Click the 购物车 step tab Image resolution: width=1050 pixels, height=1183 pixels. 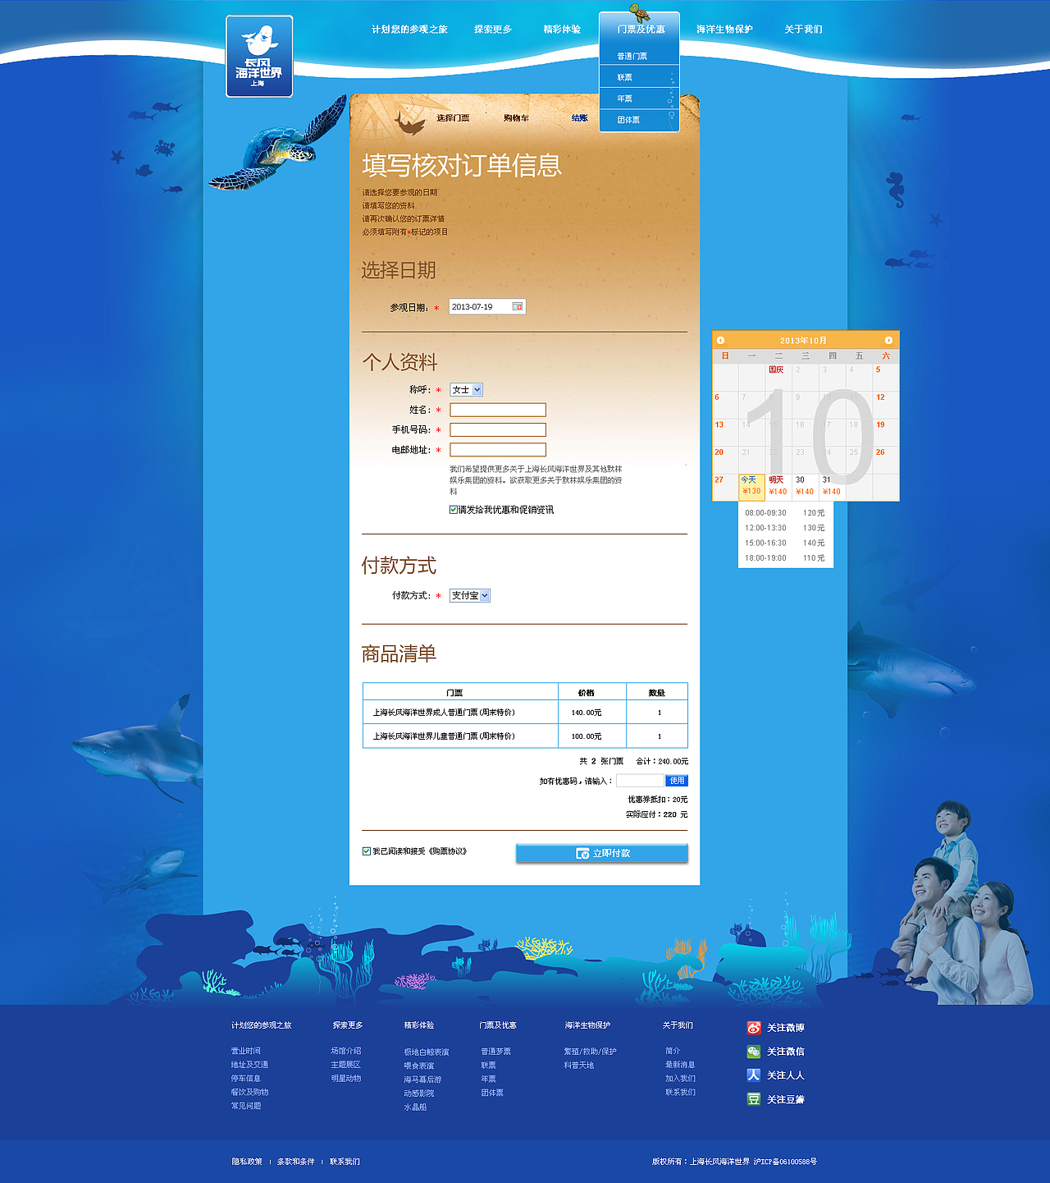coord(516,118)
